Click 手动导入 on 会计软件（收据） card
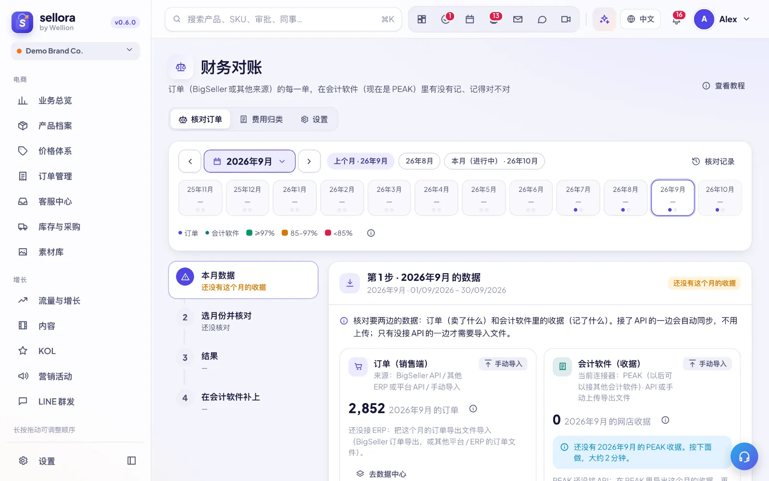769x481 pixels. click(707, 364)
